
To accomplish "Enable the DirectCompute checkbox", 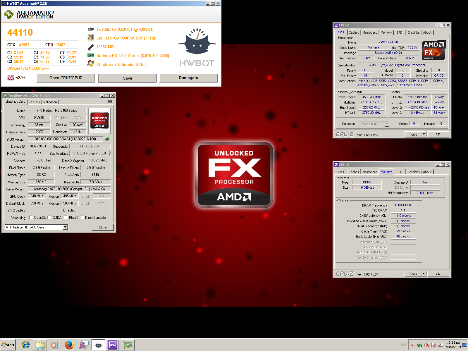I will (82, 217).
